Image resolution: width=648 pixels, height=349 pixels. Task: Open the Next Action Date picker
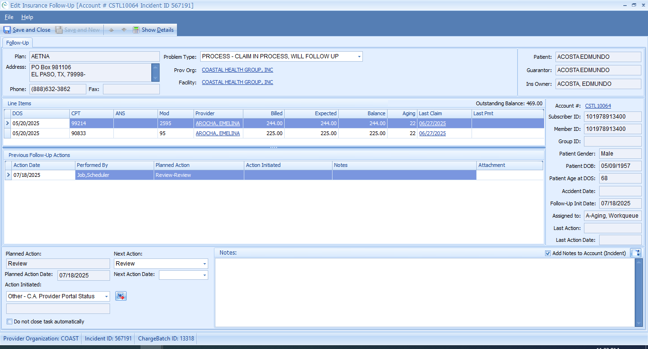204,275
